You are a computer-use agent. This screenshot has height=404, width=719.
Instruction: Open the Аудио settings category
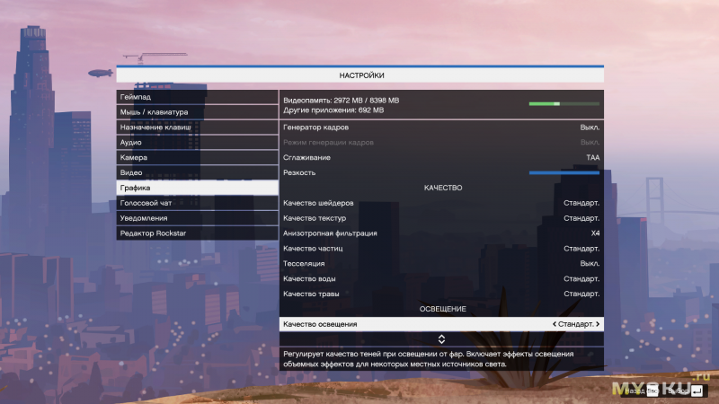point(197,142)
